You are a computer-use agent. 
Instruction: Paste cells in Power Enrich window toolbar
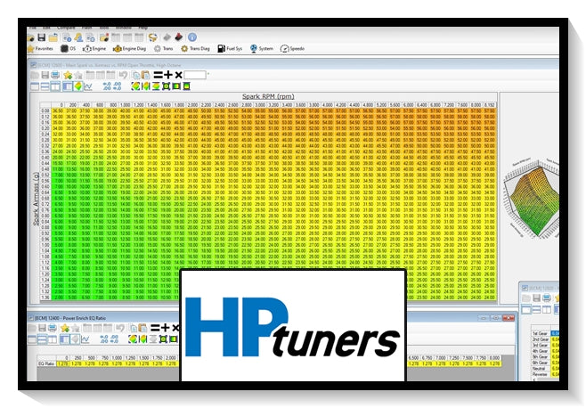point(142,329)
